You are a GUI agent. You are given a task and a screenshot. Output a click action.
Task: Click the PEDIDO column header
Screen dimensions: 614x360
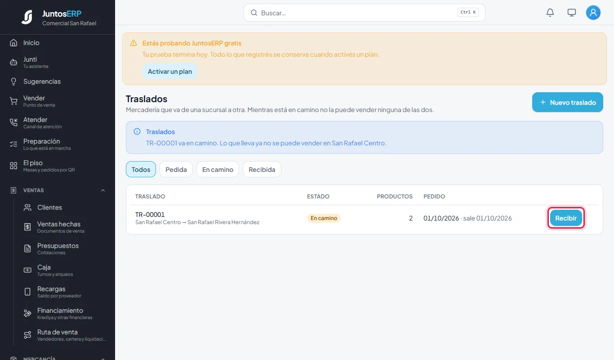tap(434, 196)
